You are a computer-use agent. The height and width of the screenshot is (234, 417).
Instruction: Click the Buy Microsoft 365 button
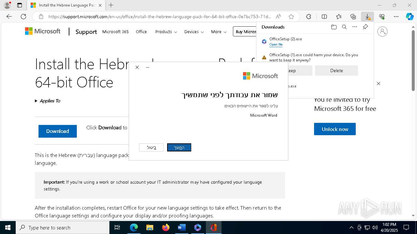(245, 32)
